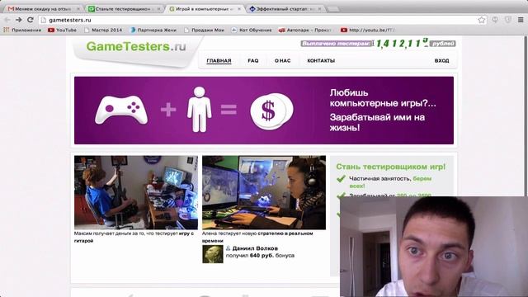Open 'О НАС' menu item
This screenshot has height=297, width=528.
(x=282, y=60)
